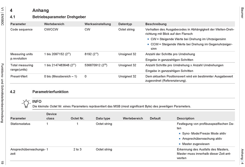
Task: Click the 'Default' column header
Action: (x=155, y=118)
